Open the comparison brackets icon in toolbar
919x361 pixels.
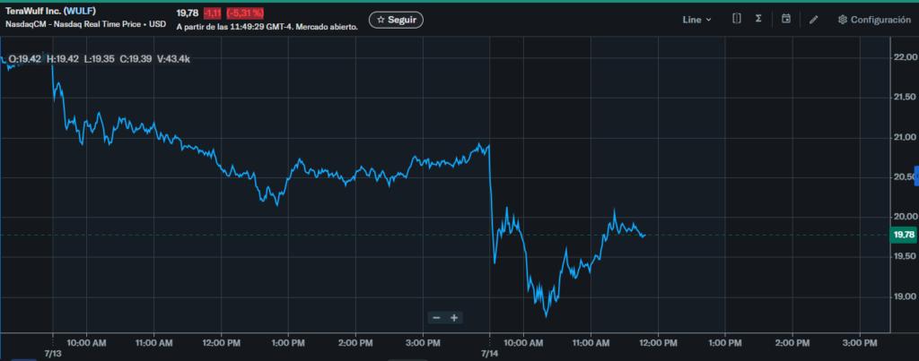click(737, 19)
